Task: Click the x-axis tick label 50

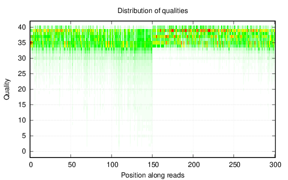Action: tap(71, 164)
